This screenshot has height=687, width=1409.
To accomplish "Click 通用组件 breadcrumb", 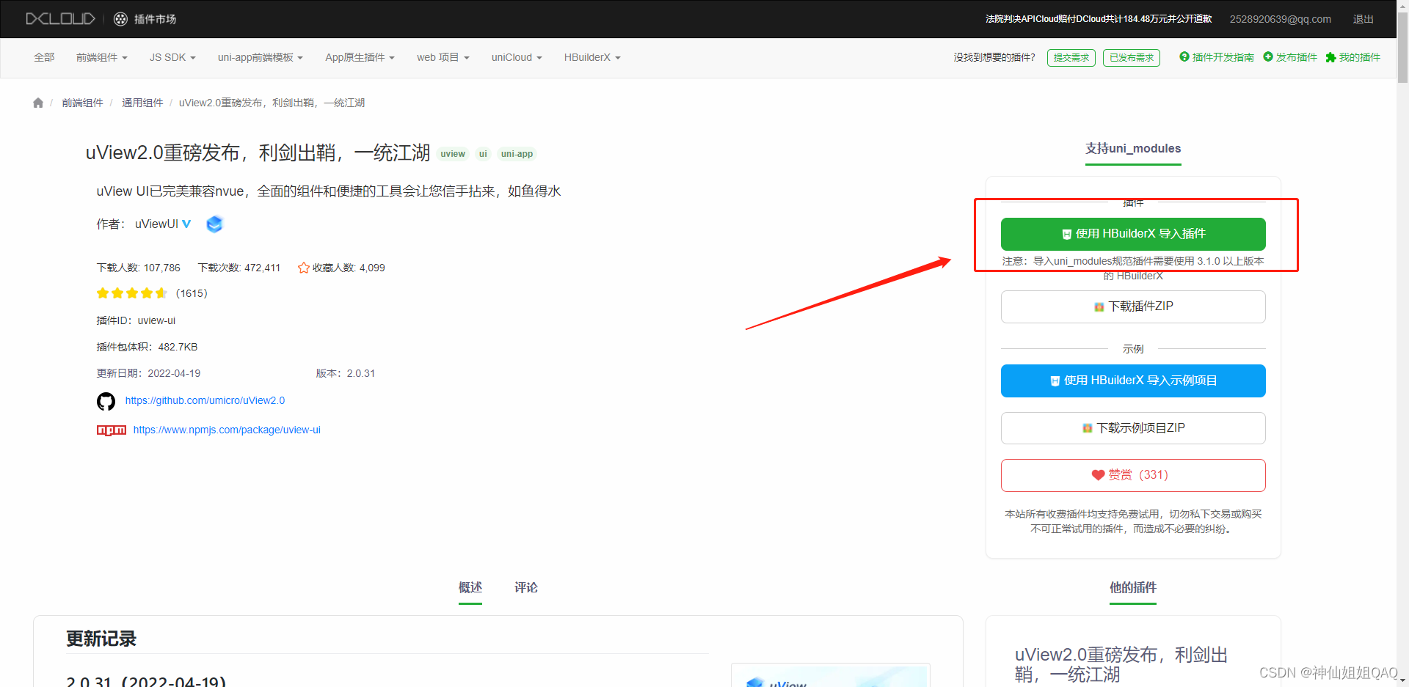I will 142,103.
